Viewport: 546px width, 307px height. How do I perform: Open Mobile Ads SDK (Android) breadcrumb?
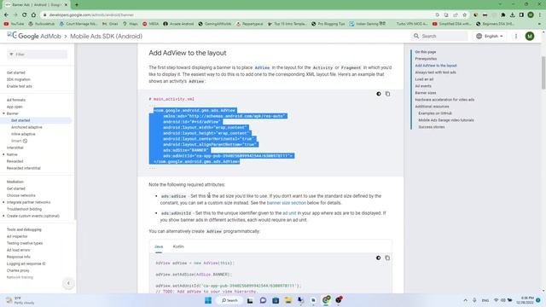pyautogui.click(x=106, y=36)
